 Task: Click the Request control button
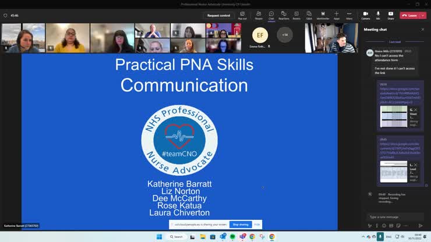tap(218, 16)
